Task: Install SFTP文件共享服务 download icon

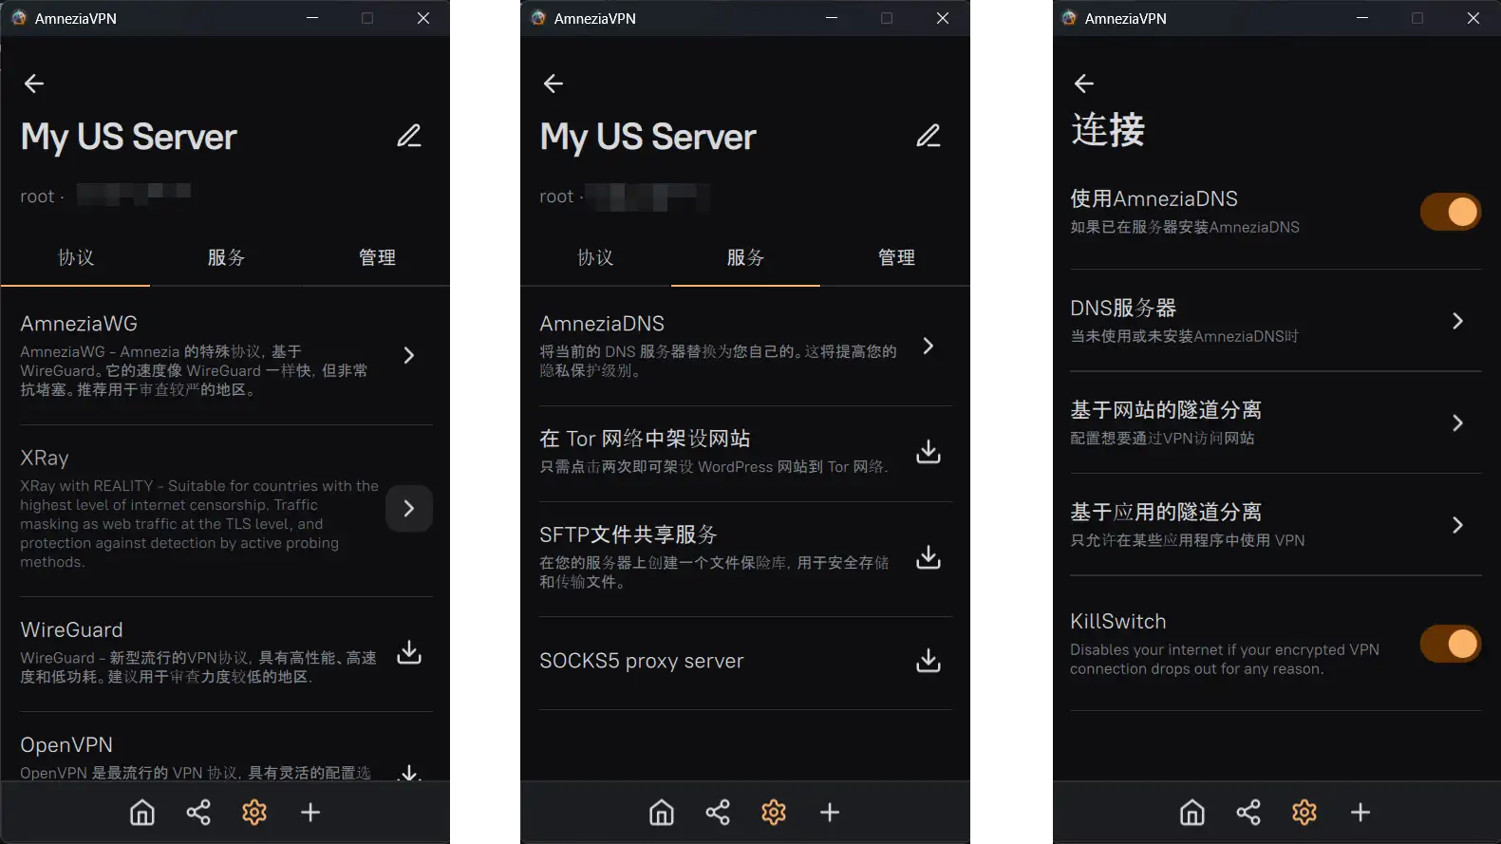Action: (929, 557)
